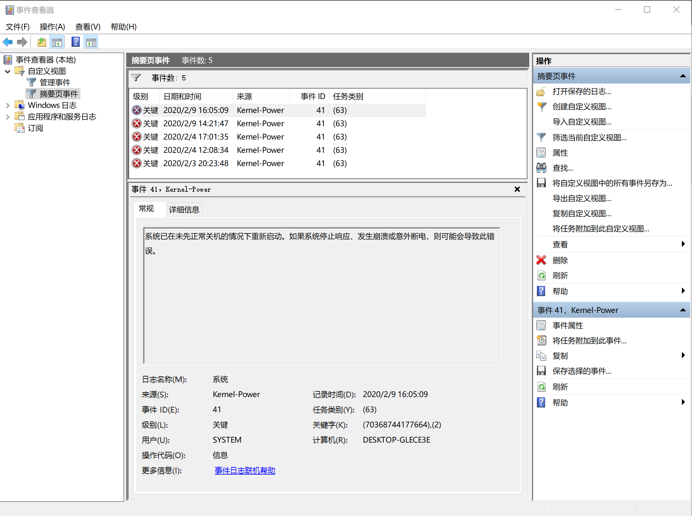
Task: Open 帮助 submenu in 摘要页事件 section
Action: [x=683, y=290]
